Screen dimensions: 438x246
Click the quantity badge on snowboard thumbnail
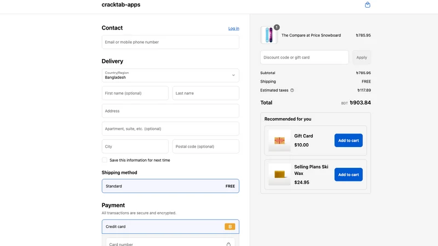pyautogui.click(x=276, y=27)
